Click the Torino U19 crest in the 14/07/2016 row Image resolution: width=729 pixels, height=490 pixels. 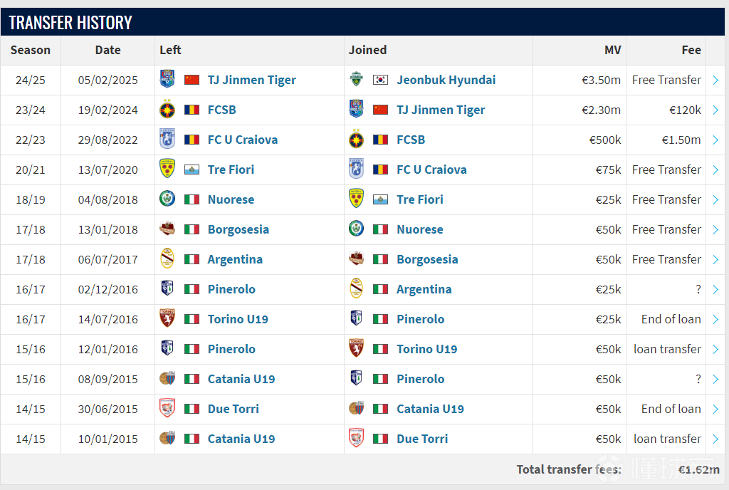coord(167,319)
